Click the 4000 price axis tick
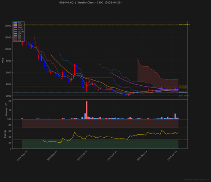Viewport: 211px width, 182px height. tap(8, 84)
